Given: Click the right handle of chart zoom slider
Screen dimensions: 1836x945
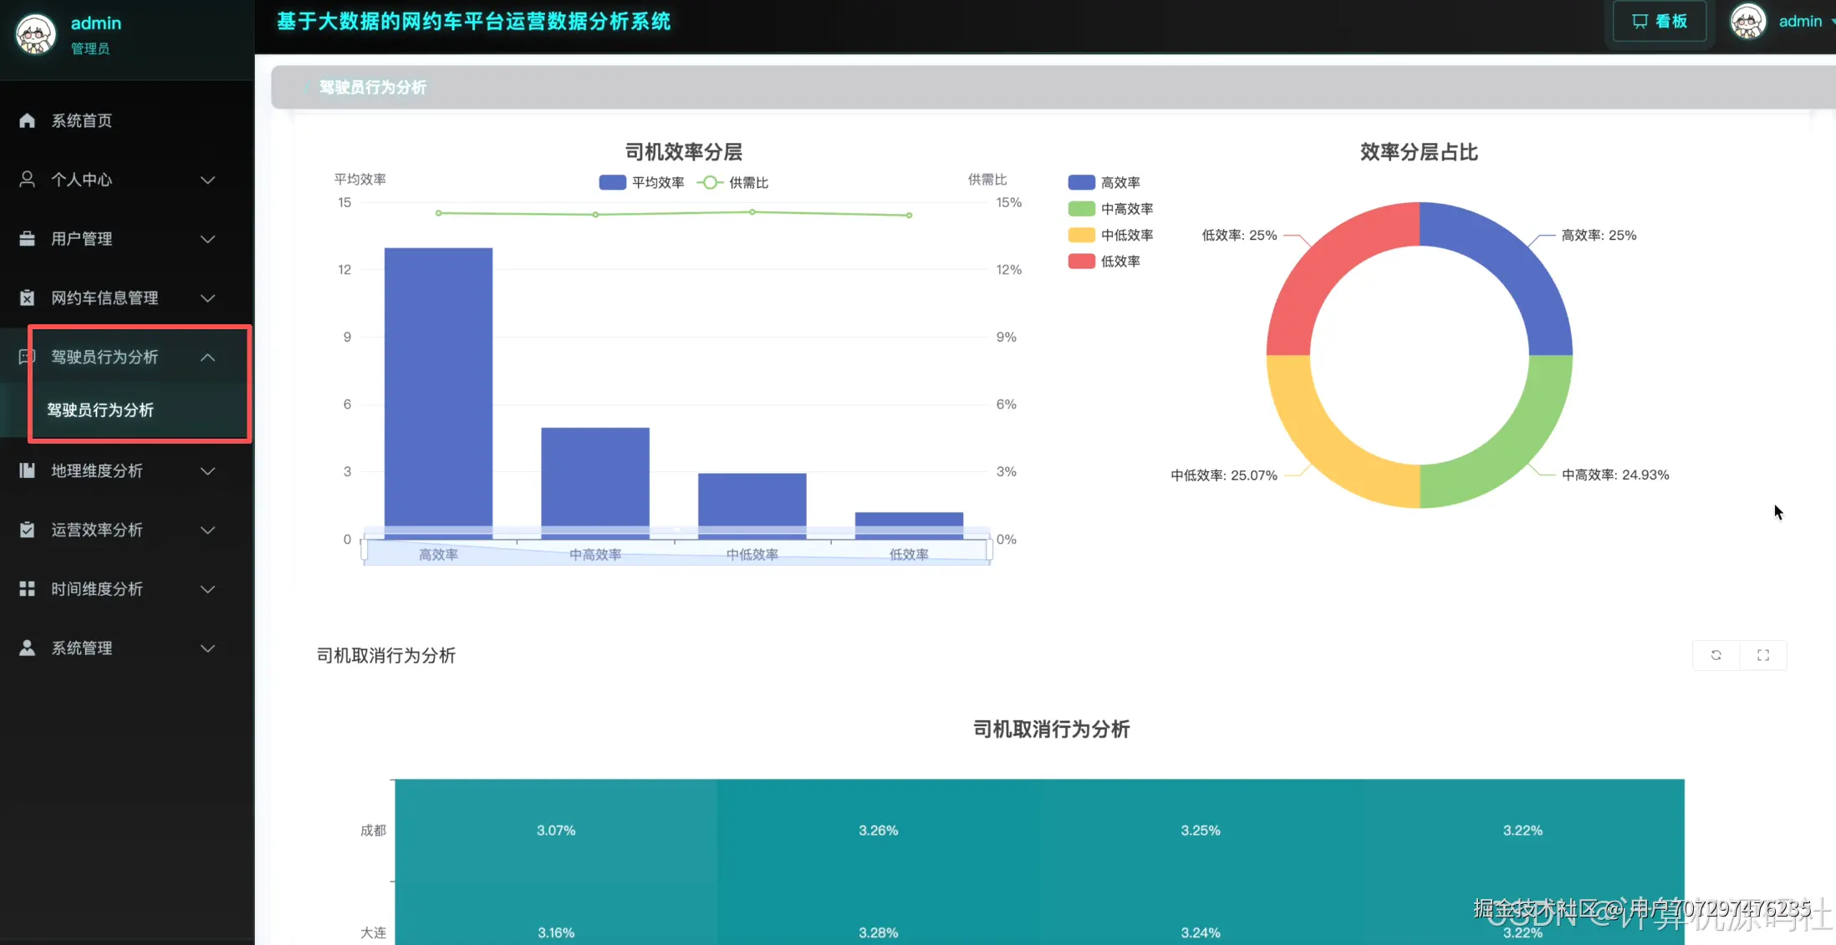Looking at the screenshot, I should [x=990, y=549].
